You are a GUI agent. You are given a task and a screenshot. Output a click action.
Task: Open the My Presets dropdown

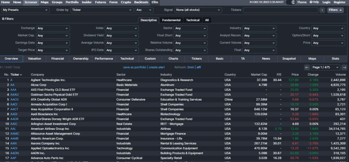pyautogui.click(x=25, y=10)
